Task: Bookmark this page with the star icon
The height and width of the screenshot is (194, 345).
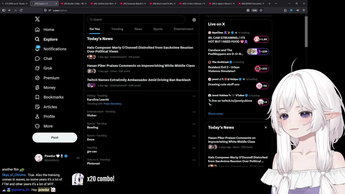Action: [261, 10]
